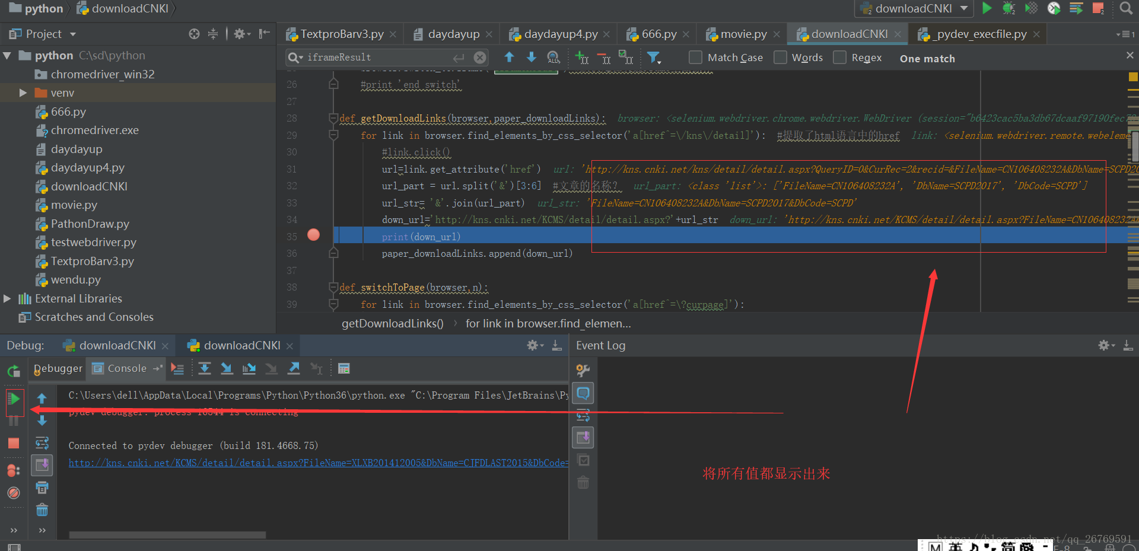
Task: Go to previous search occurrence arrow
Action: click(509, 57)
